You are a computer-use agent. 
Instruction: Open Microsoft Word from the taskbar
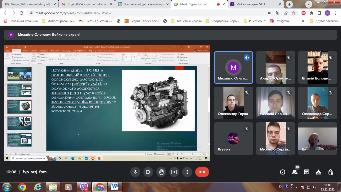(115, 187)
